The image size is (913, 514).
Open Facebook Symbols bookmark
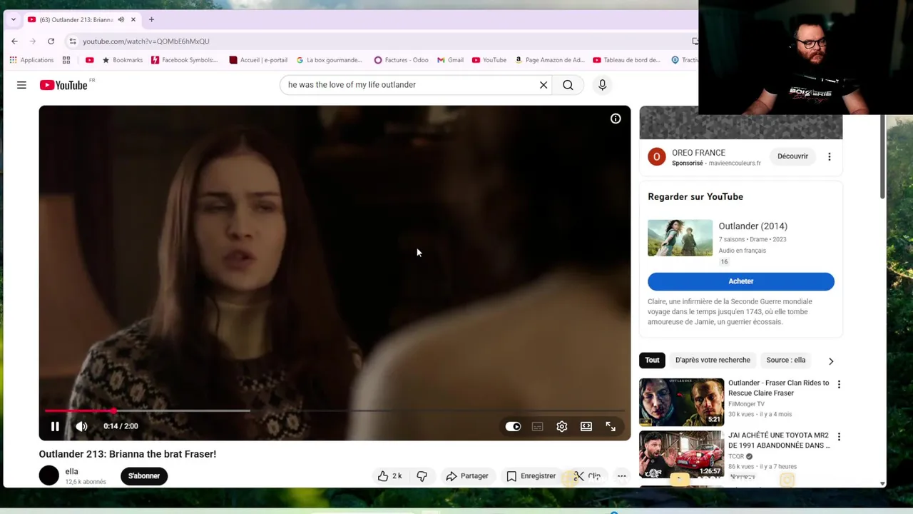[185, 60]
